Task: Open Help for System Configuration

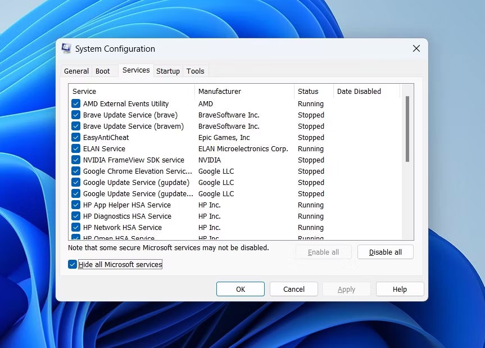Action: [400, 288]
